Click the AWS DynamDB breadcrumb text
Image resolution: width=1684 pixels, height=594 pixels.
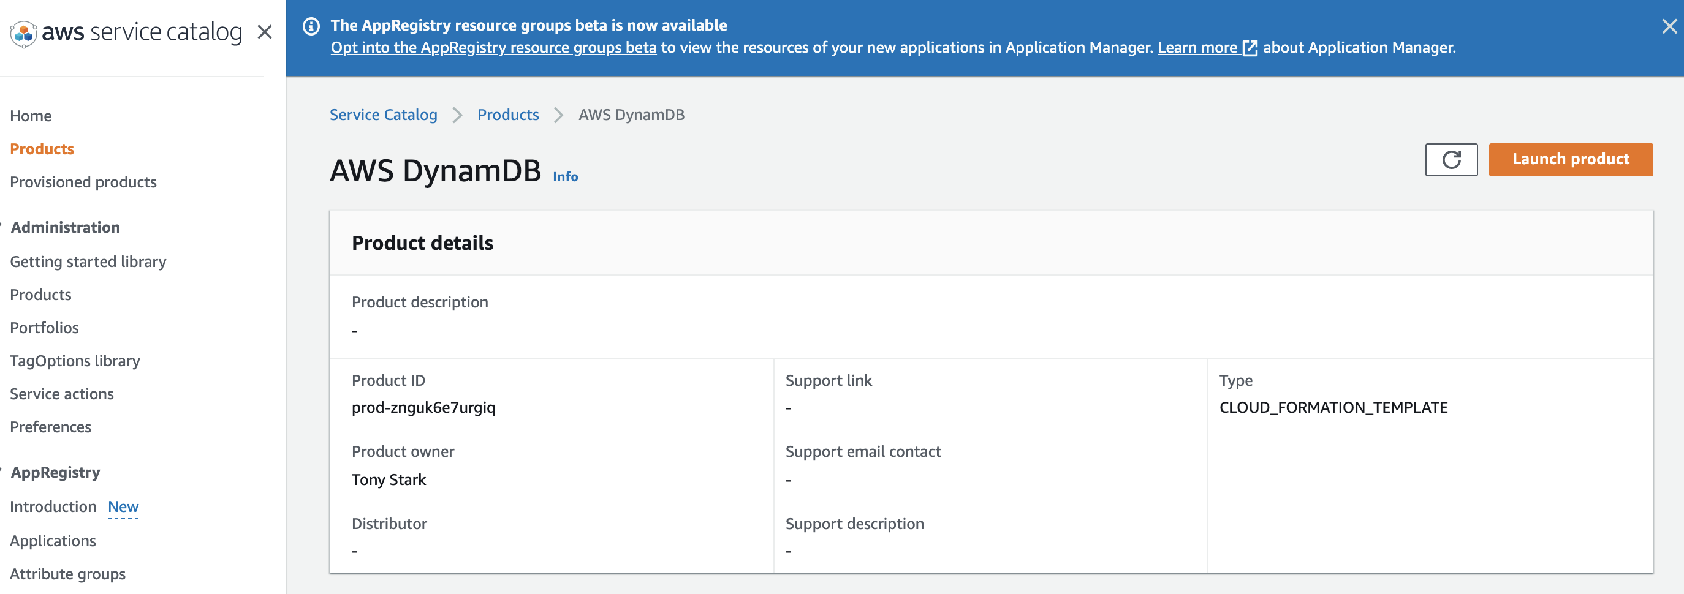click(631, 115)
